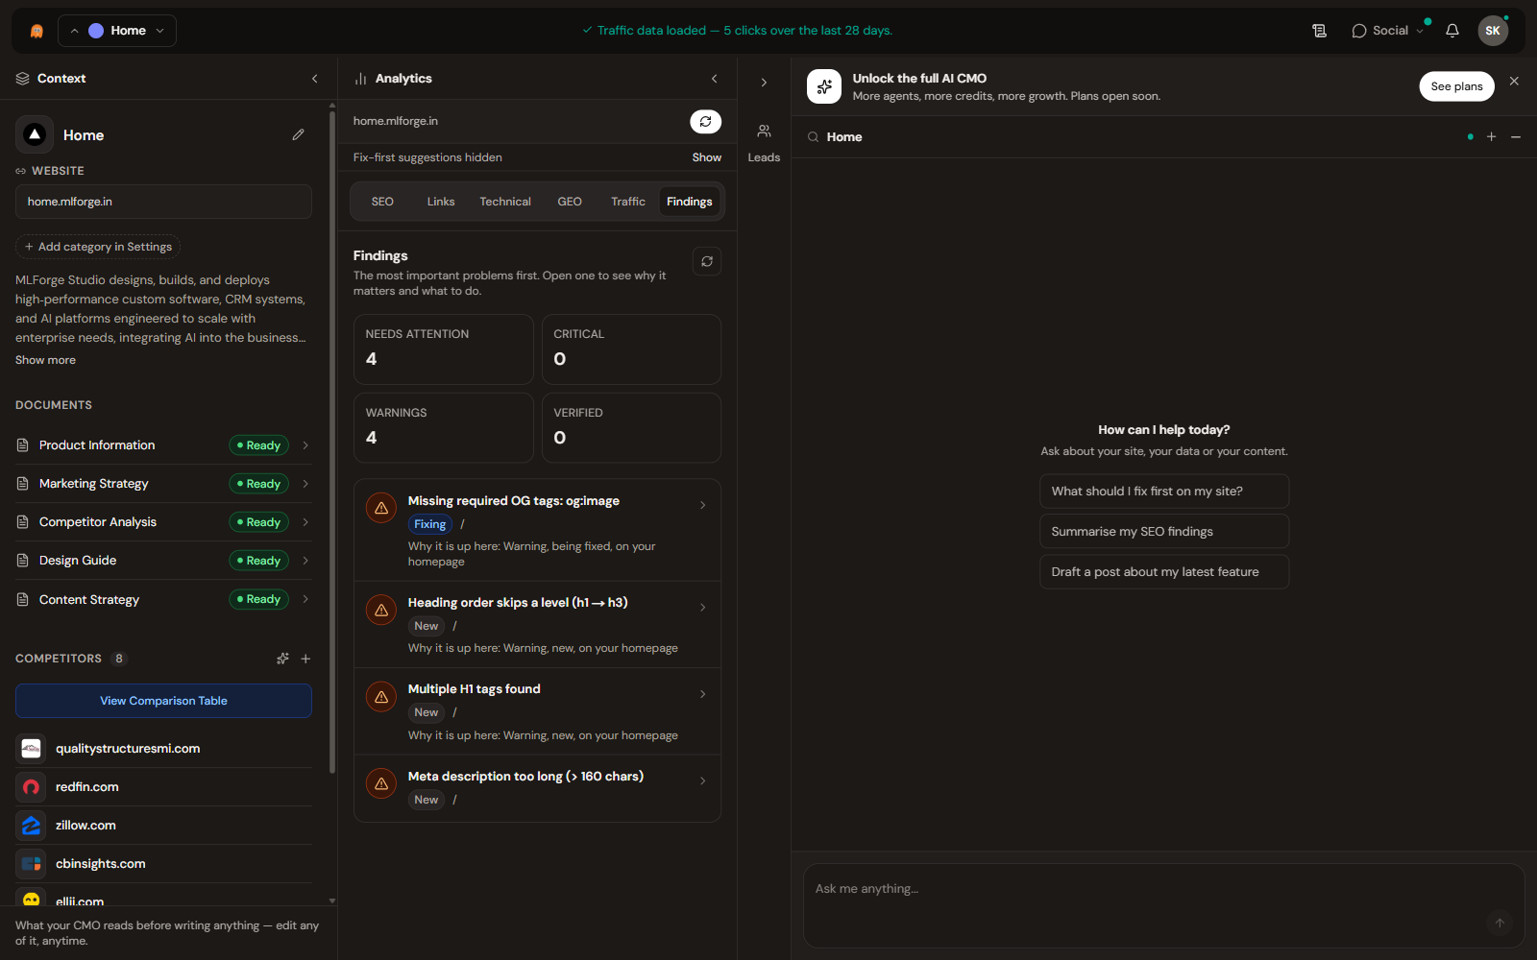Open the Social dropdown menu
The width and height of the screenshot is (1537, 960).
pos(1387,31)
